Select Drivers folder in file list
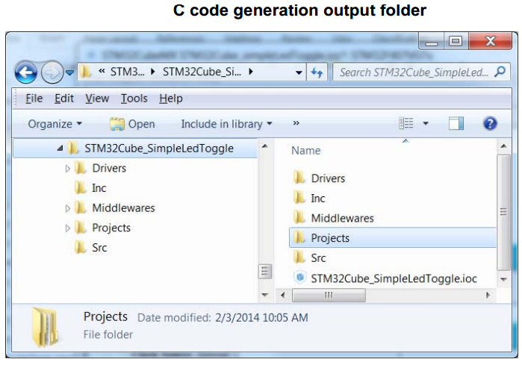Screen dimensions: 522x365 pos(328,178)
